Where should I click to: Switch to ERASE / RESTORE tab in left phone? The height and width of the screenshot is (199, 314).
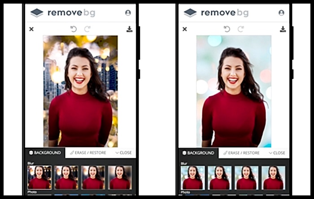88,153
